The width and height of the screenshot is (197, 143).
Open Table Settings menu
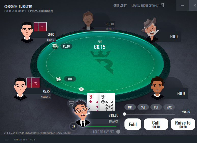pyautogui.click(x=24, y=139)
